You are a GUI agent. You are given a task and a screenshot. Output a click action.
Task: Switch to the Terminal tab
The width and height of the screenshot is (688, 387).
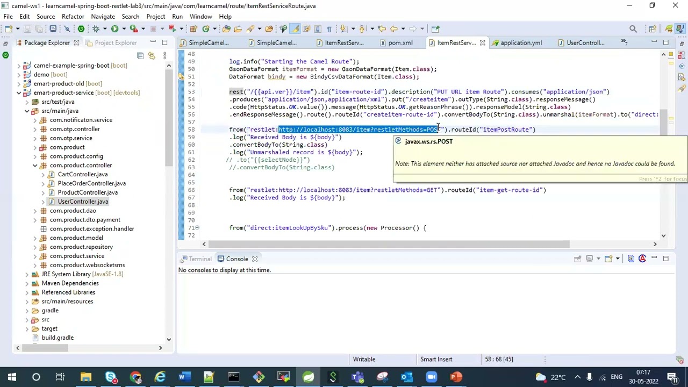coord(196,259)
